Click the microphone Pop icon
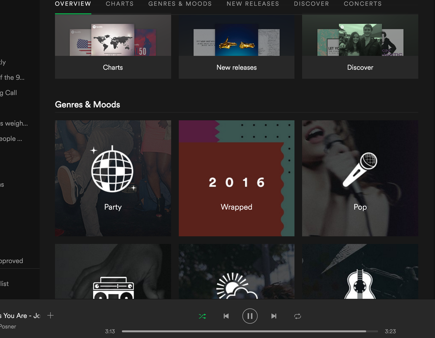The width and height of the screenshot is (435, 338). (360, 170)
